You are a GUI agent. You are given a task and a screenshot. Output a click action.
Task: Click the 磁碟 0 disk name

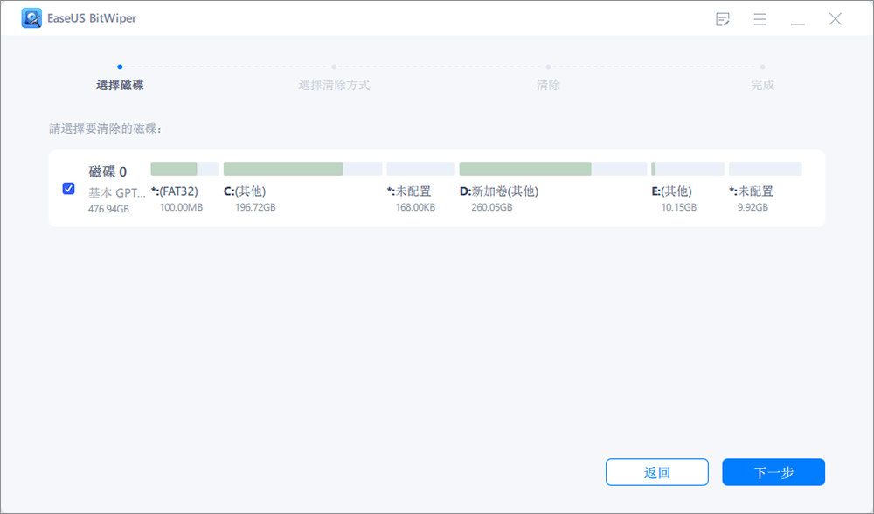pyautogui.click(x=108, y=171)
